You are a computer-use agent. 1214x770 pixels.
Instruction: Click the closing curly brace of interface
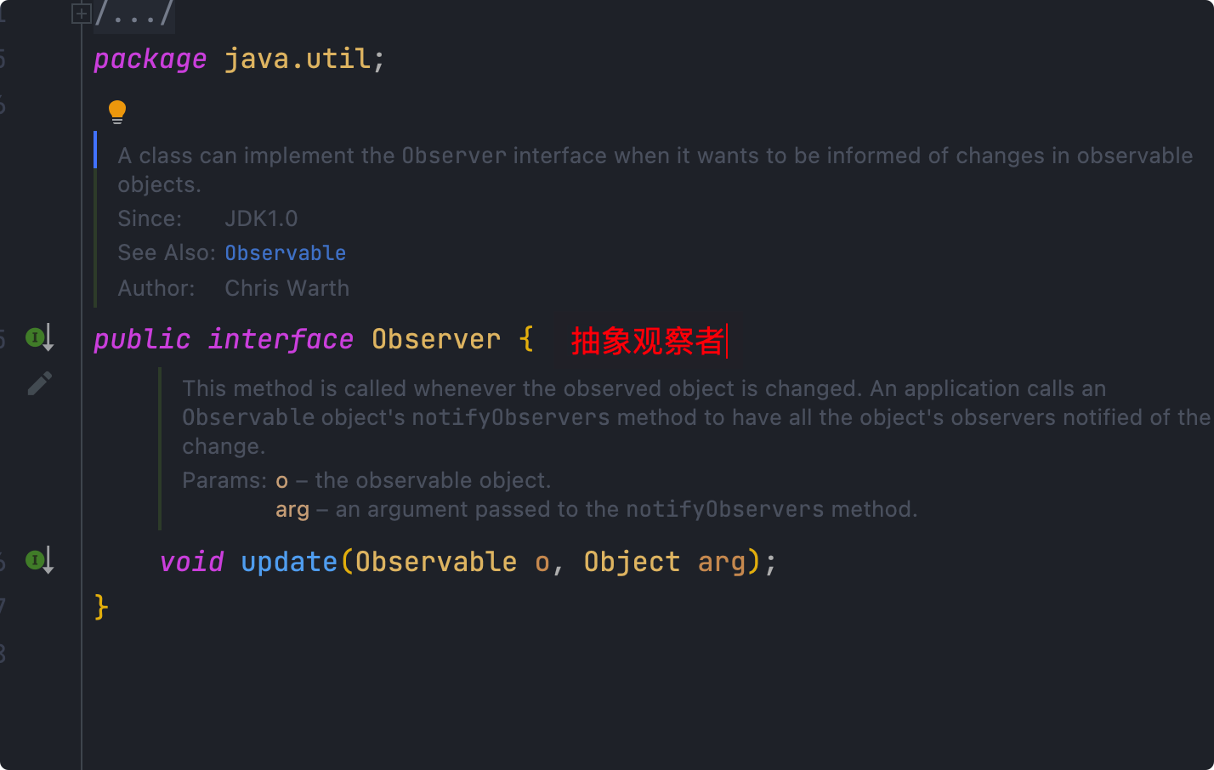tap(101, 607)
